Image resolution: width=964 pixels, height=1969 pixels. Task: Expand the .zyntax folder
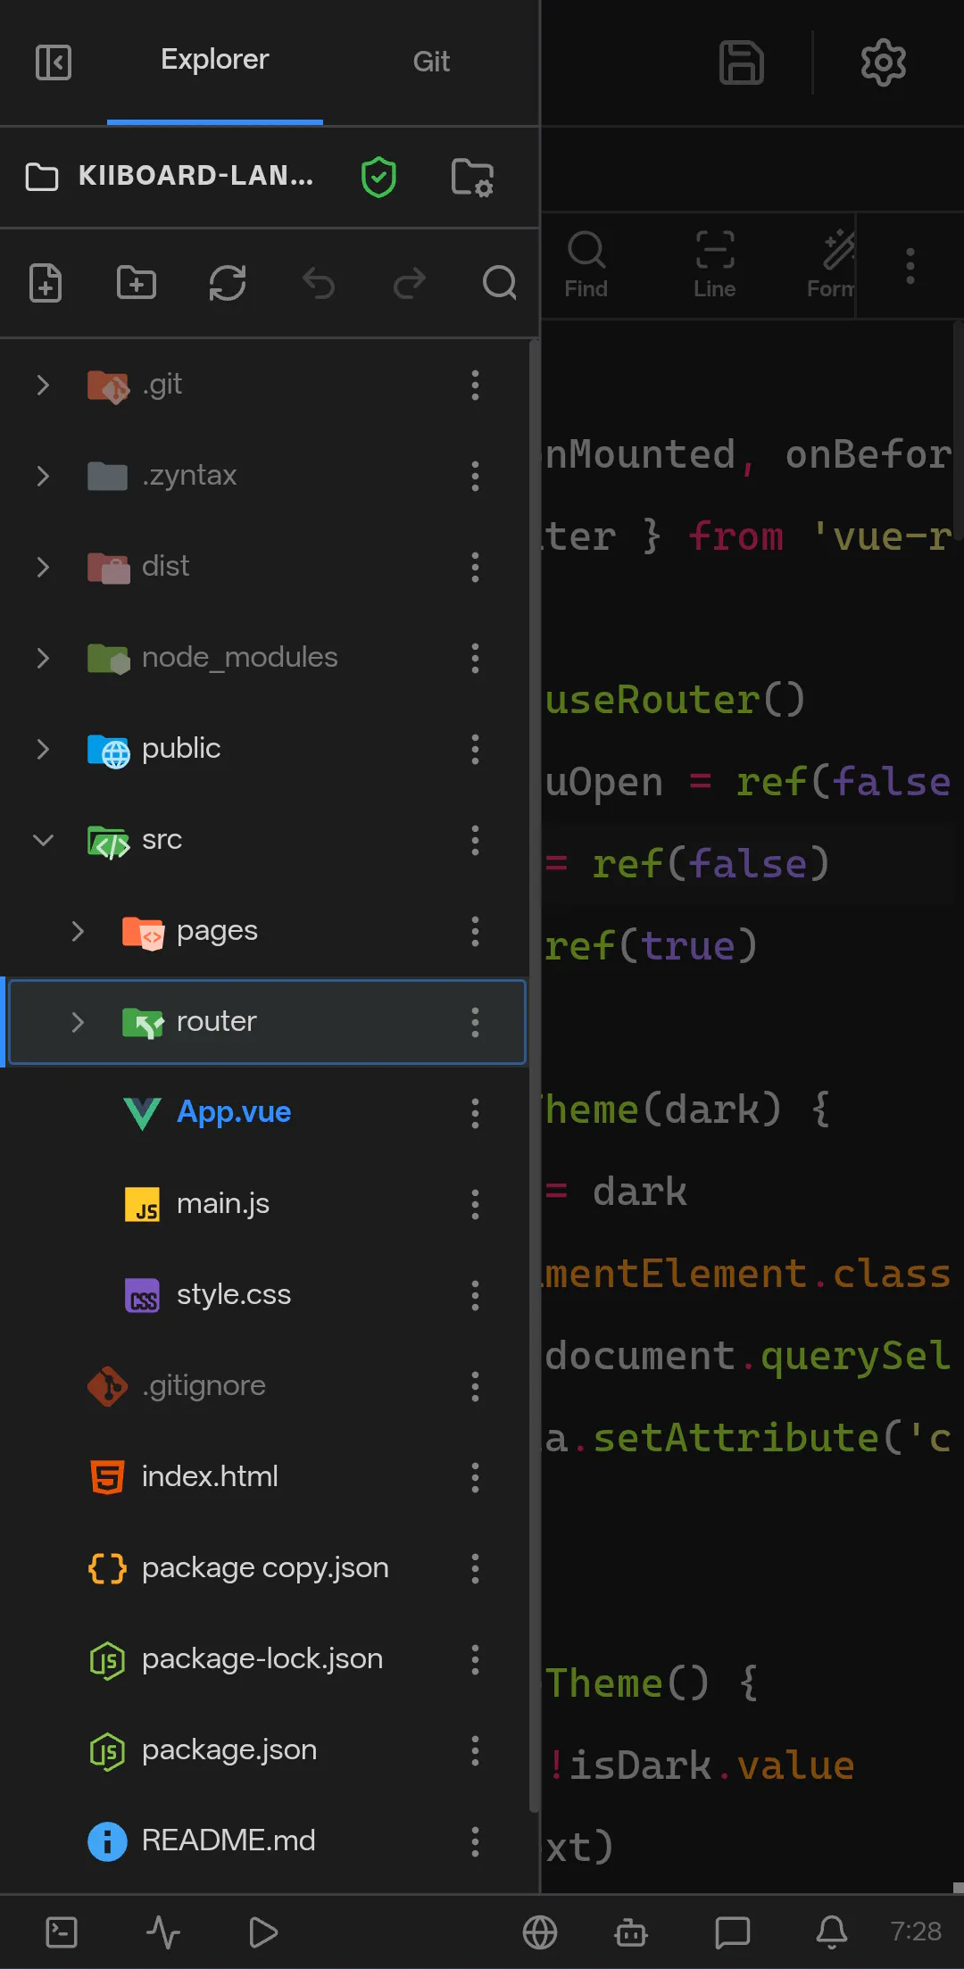click(x=43, y=476)
